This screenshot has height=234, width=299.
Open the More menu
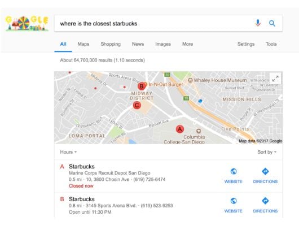pos(188,44)
